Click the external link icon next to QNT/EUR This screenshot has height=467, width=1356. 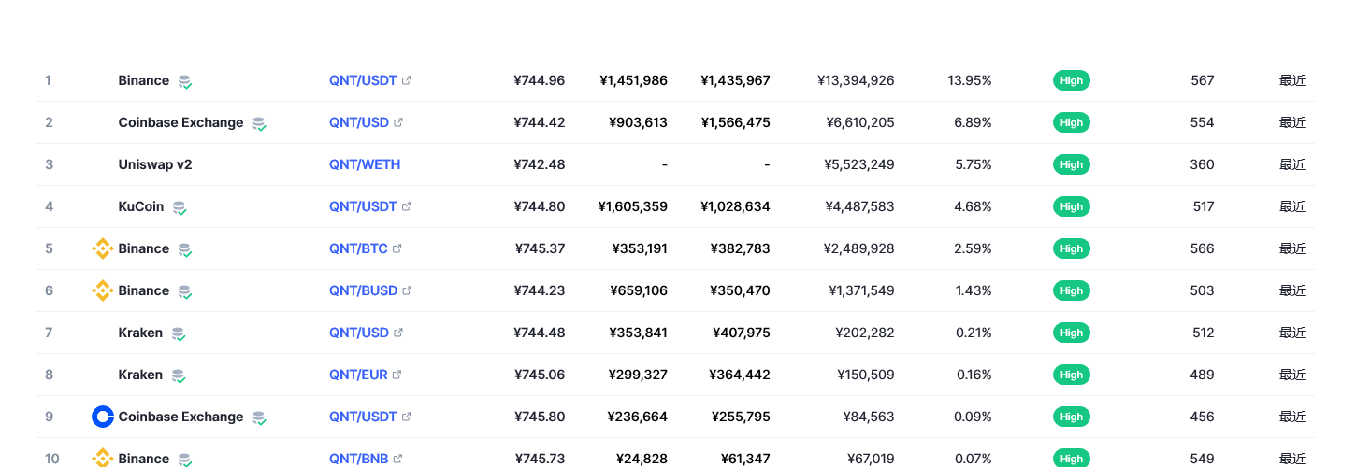click(x=397, y=375)
